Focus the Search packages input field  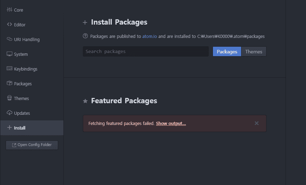pos(146,52)
